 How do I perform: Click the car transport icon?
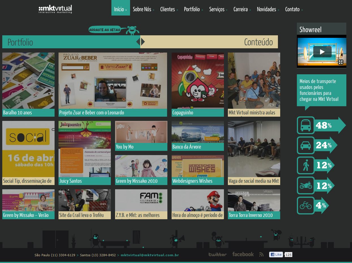click(306, 145)
